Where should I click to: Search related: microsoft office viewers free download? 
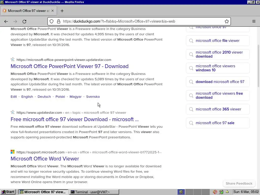[x=218, y=95]
